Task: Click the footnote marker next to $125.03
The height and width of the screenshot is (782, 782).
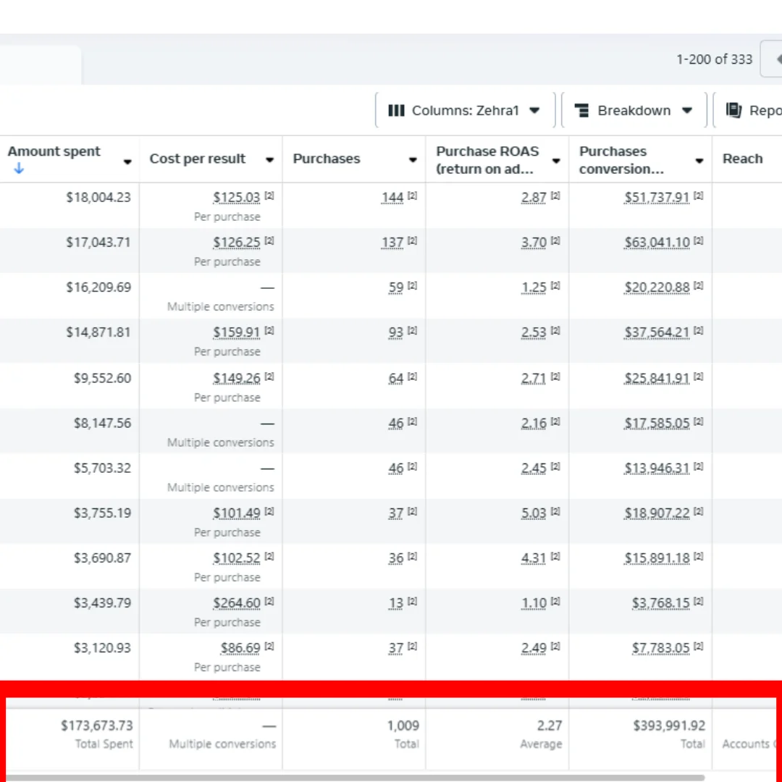Action: pyautogui.click(x=269, y=196)
